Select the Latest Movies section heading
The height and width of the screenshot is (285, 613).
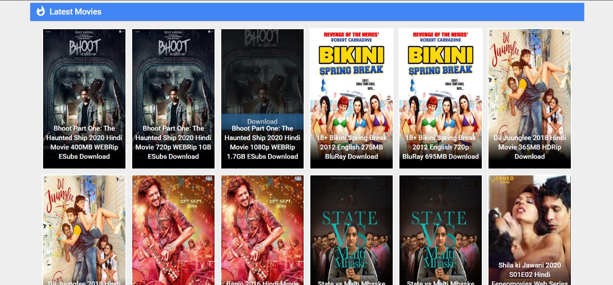click(x=75, y=11)
